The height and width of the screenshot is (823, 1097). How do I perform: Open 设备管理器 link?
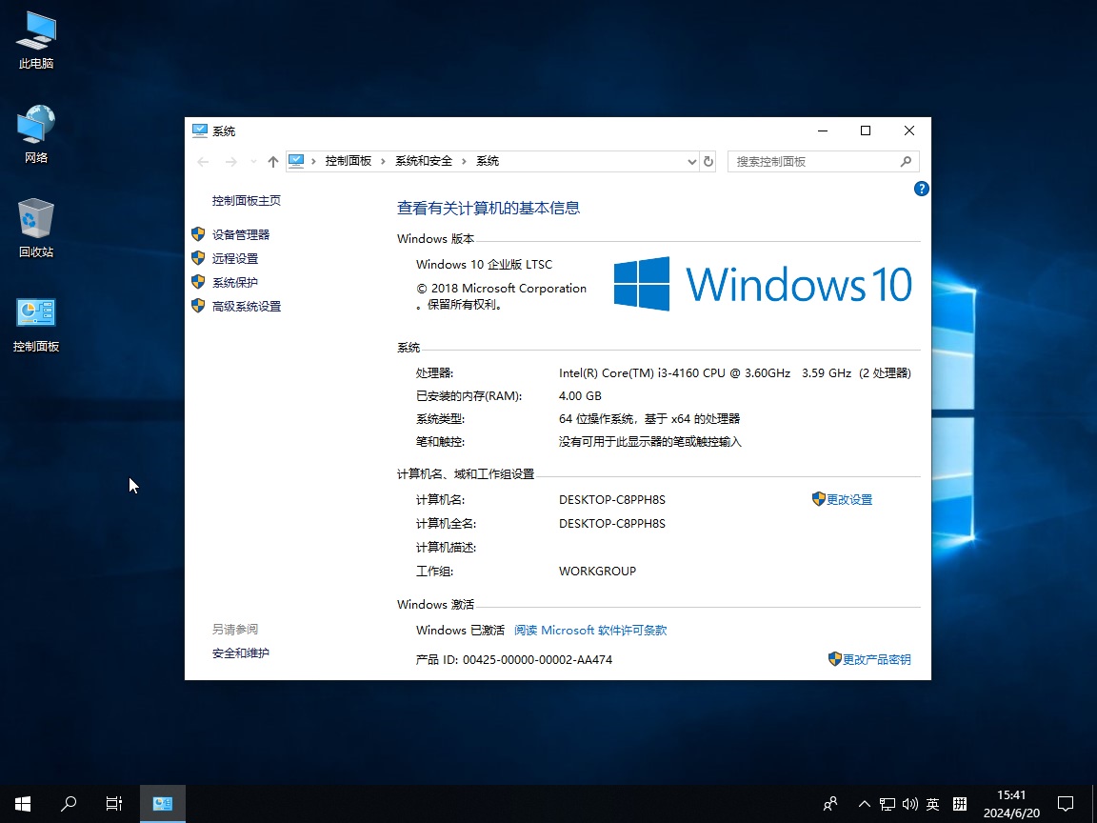pyautogui.click(x=241, y=235)
